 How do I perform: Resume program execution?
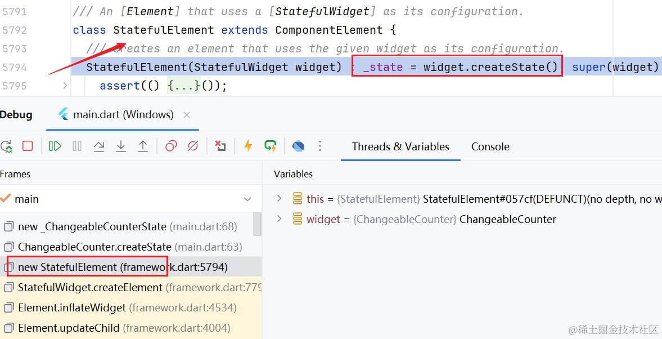tap(55, 146)
